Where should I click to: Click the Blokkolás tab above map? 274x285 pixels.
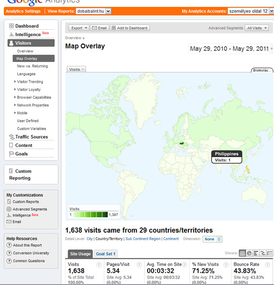(x=262, y=70)
